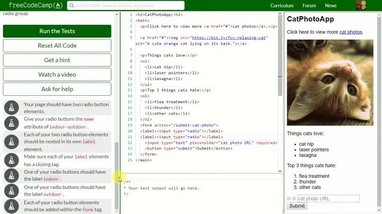Click the bit.ly/fcc-relaxing-cat URL in code
Viewport: 382px width, 214px height.
(x=229, y=38)
